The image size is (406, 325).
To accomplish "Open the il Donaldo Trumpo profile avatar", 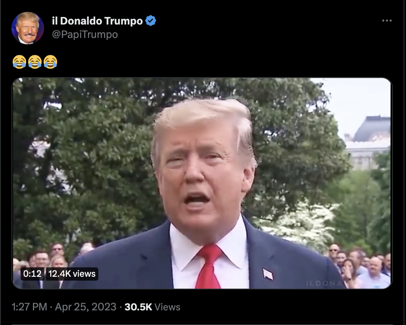I will (x=28, y=28).
